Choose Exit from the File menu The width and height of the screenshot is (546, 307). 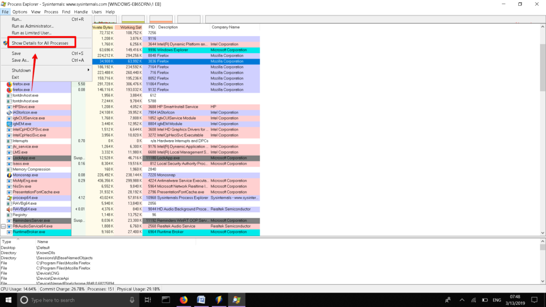[46, 77]
